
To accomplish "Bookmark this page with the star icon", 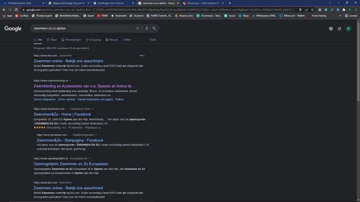I will click(312, 10).
